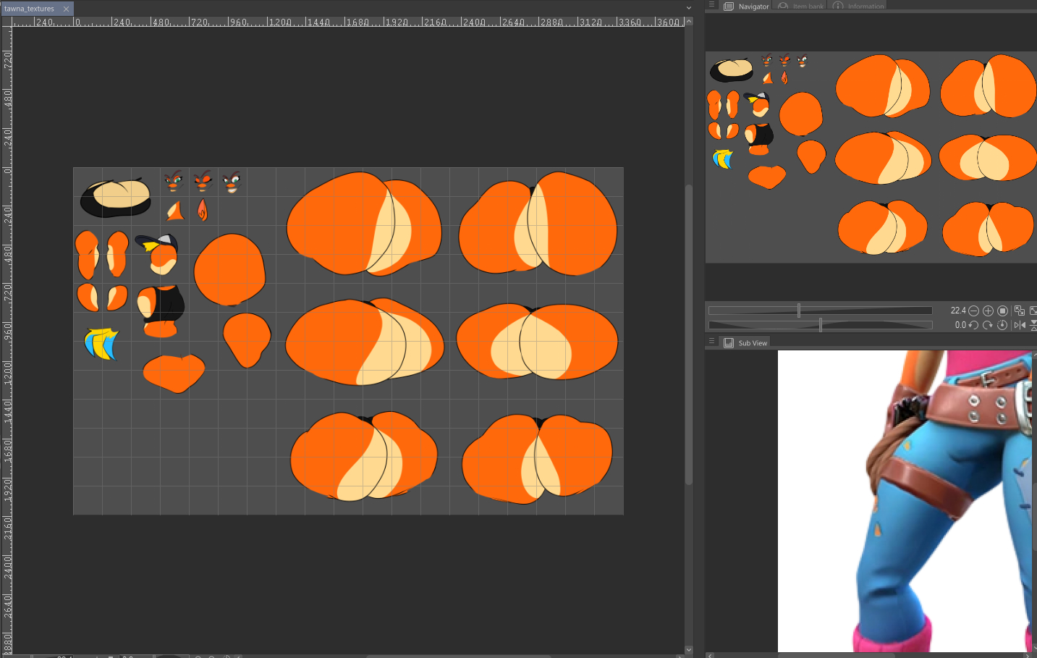Open the Navigator palette menu
Image resolution: width=1037 pixels, height=658 pixels.
point(711,5)
